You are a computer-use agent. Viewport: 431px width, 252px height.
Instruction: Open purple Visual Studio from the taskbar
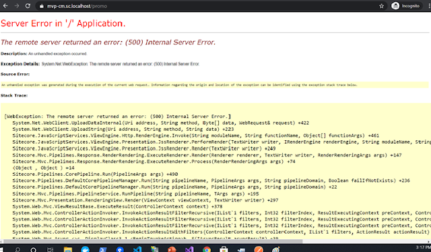coord(189,249)
